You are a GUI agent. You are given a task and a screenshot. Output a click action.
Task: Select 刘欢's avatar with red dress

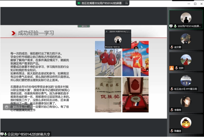pos(186,60)
